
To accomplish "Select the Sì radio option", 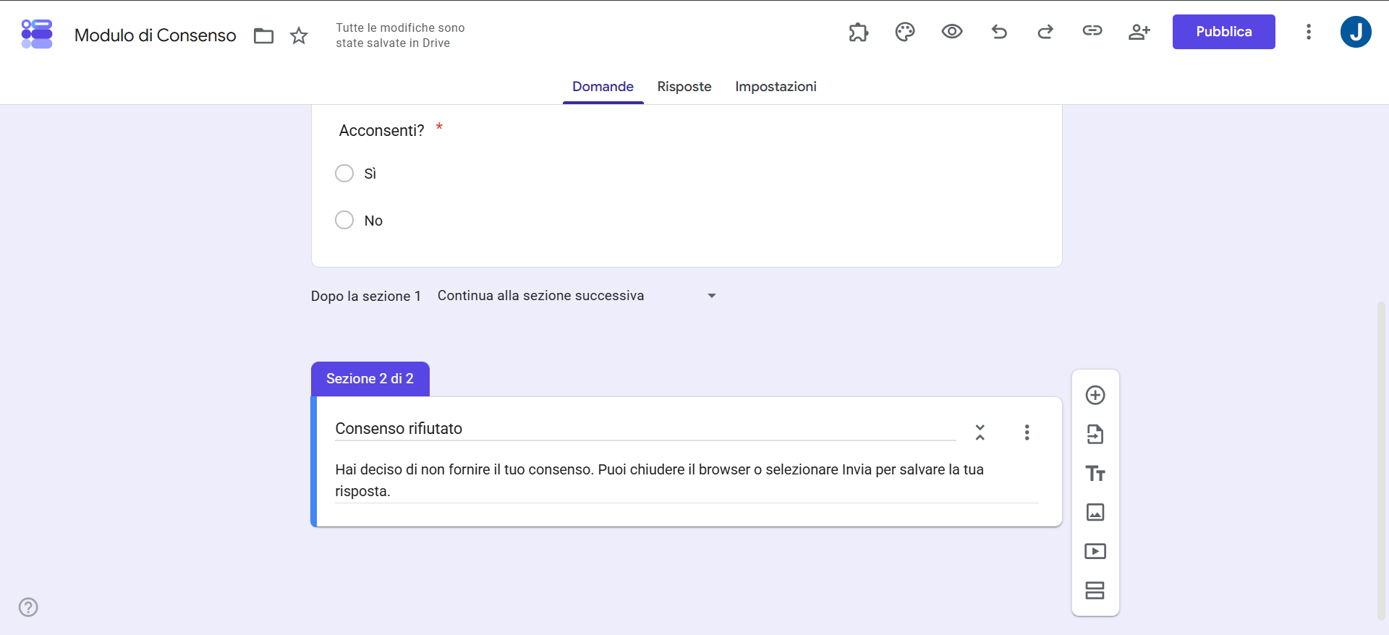I will pos(344,174).
